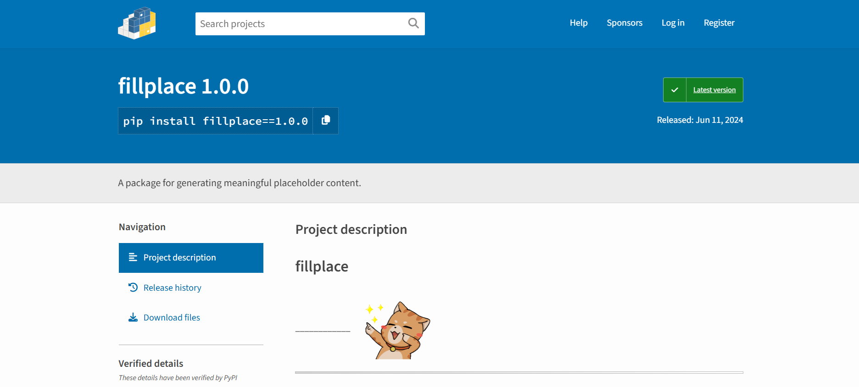Image resolution: width=859 pixels, height=387 pixels.
Task: Open the Help page
Action: [x=579, y=23]
